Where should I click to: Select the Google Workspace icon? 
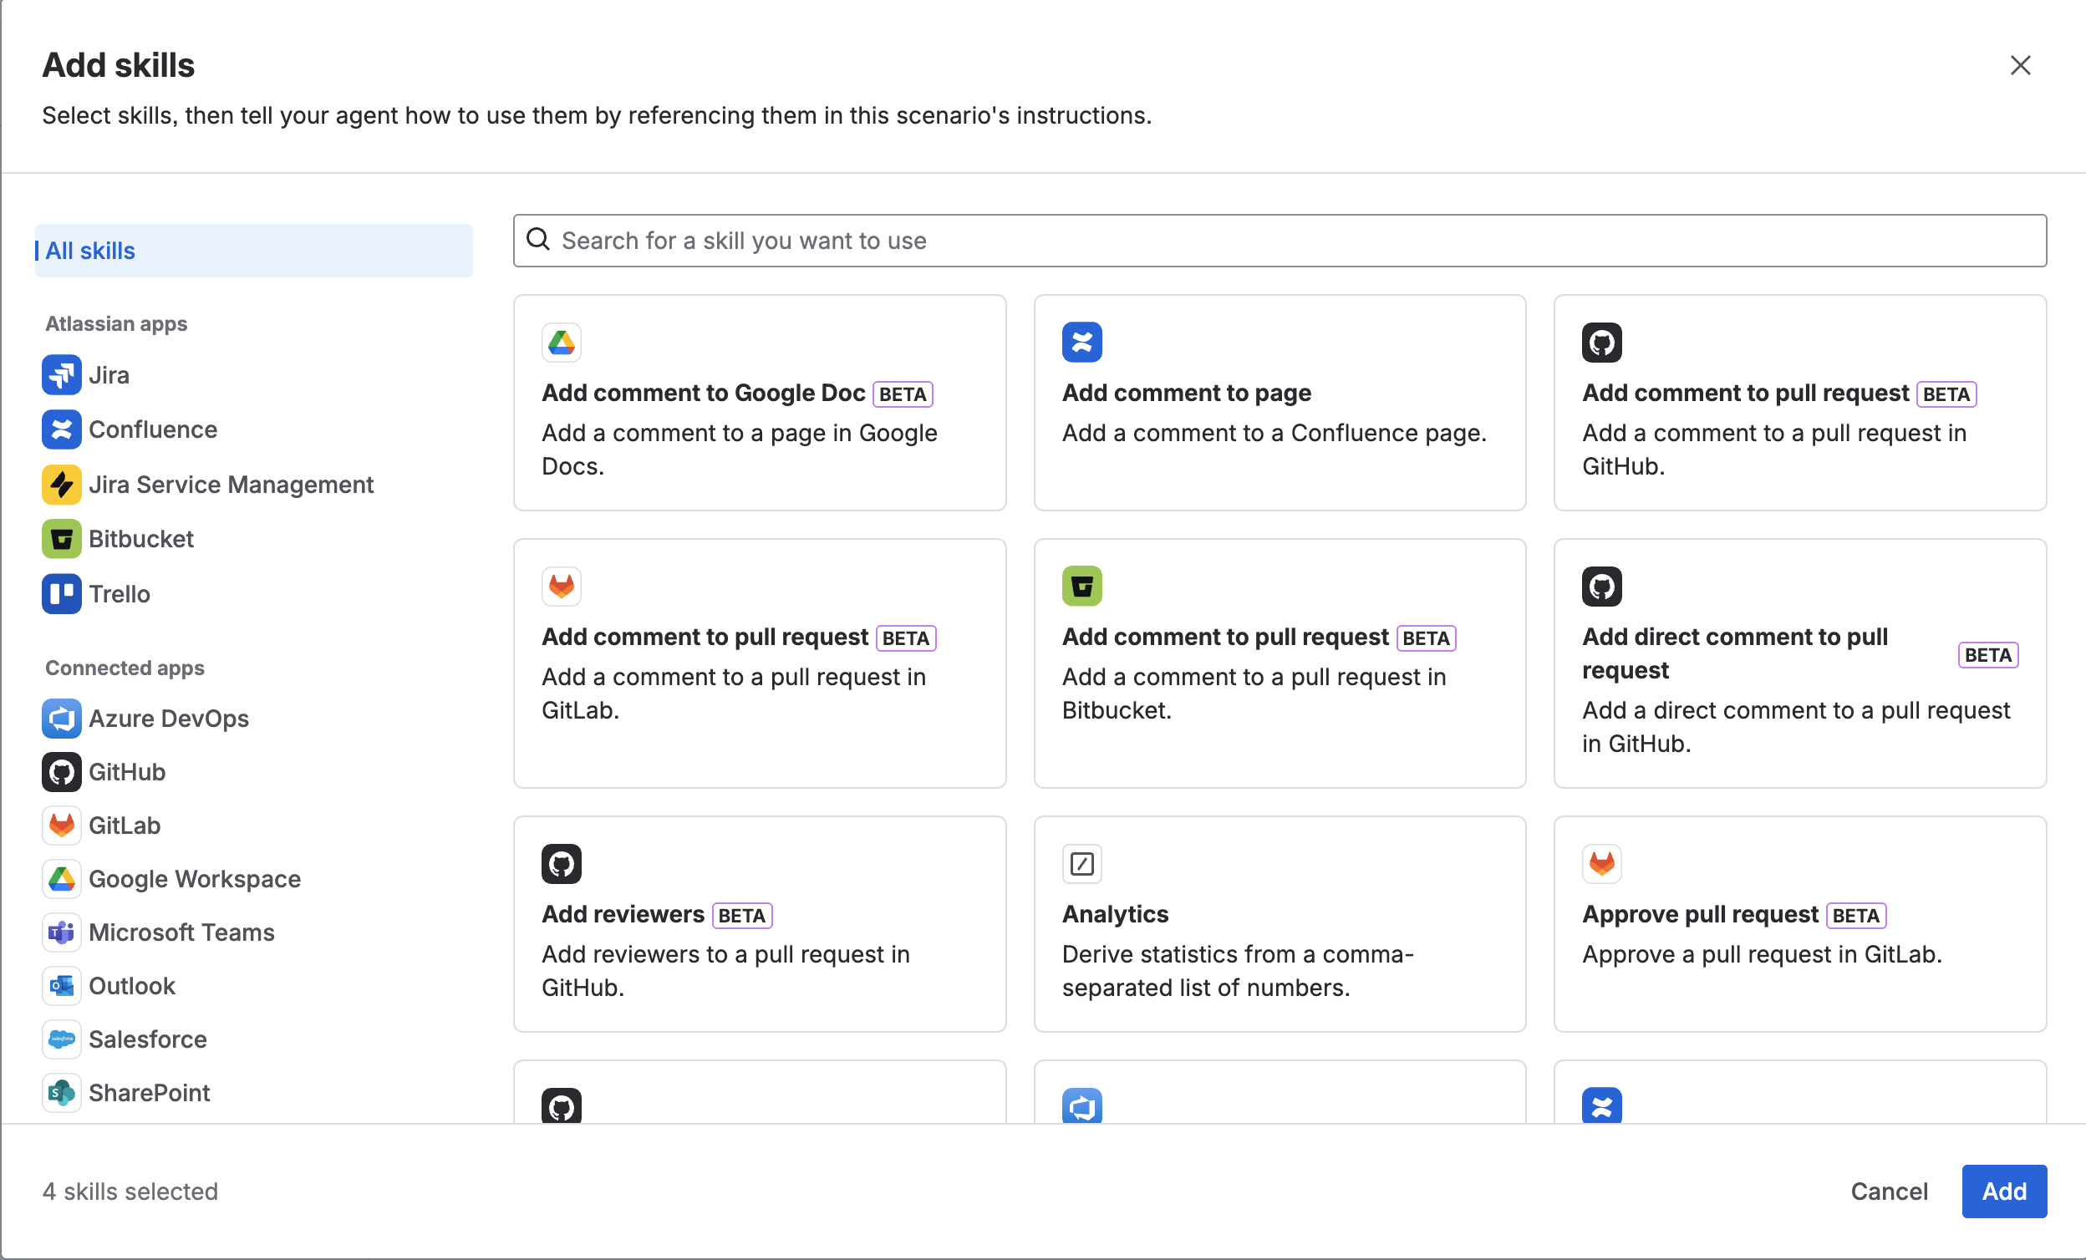[61, 878]
